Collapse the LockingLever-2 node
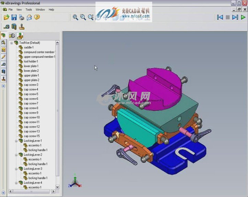 pyautogui.click(x=16, y=155)
